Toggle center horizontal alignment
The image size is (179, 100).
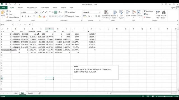53,16
